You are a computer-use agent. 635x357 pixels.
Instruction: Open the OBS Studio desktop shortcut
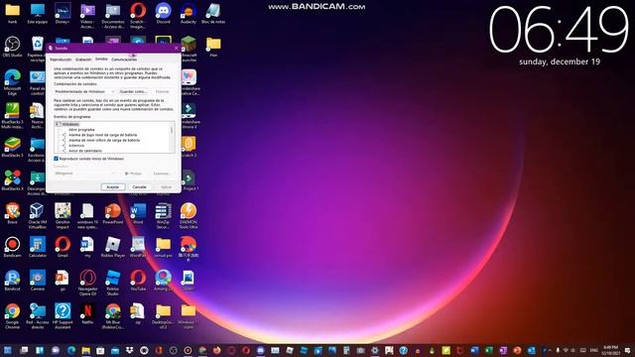12,47
